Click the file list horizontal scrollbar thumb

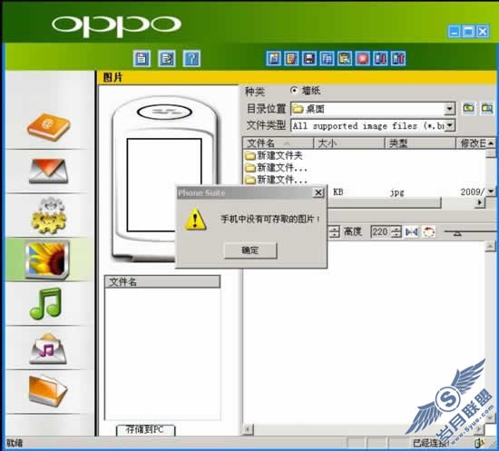(x=384, y=202)
